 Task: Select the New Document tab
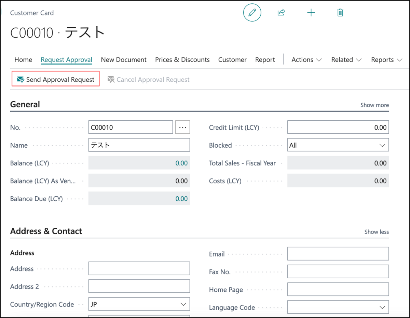coord(124,59)
